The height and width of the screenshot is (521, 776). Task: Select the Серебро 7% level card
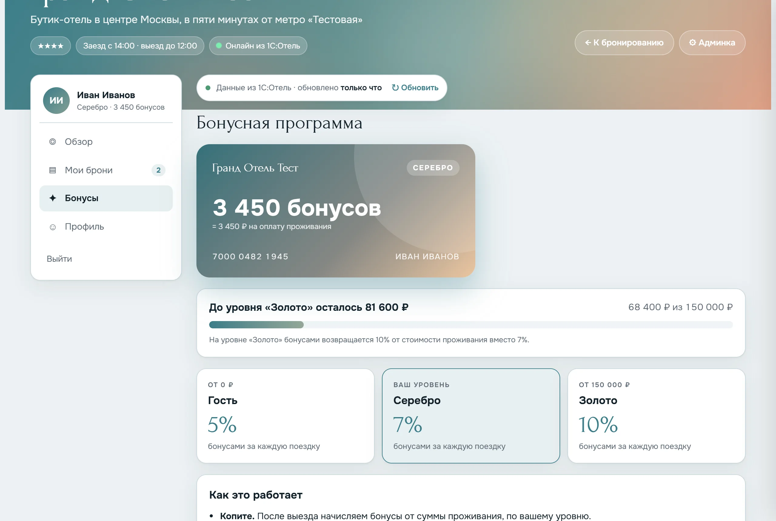[x=471, y=416]
